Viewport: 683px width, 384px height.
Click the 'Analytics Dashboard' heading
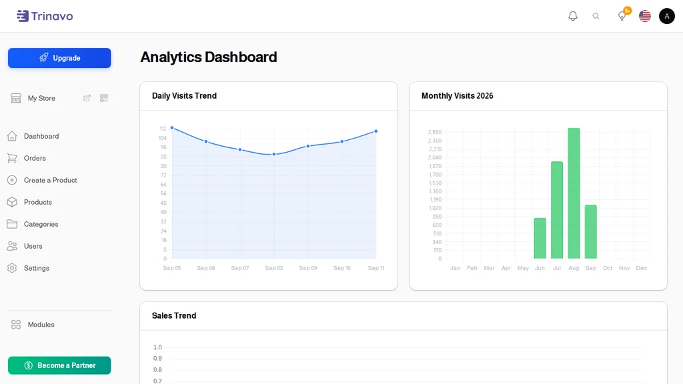tap(208, 57)
